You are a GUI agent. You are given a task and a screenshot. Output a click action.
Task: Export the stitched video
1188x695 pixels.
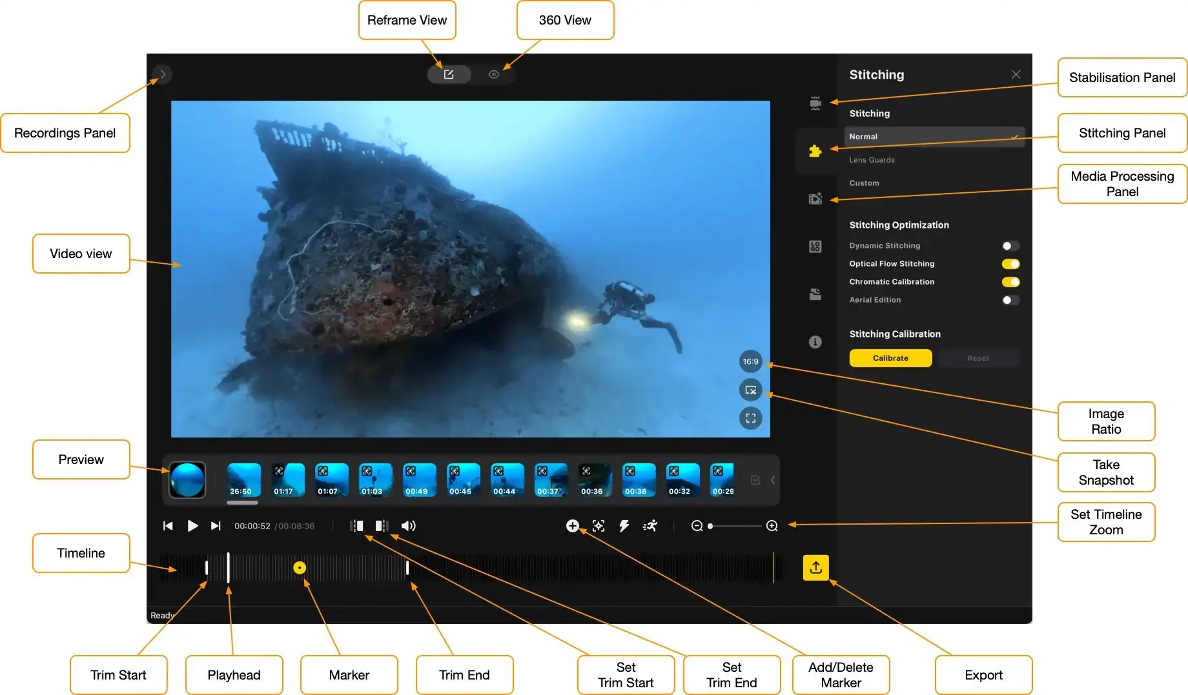click(x=815, y=568)
